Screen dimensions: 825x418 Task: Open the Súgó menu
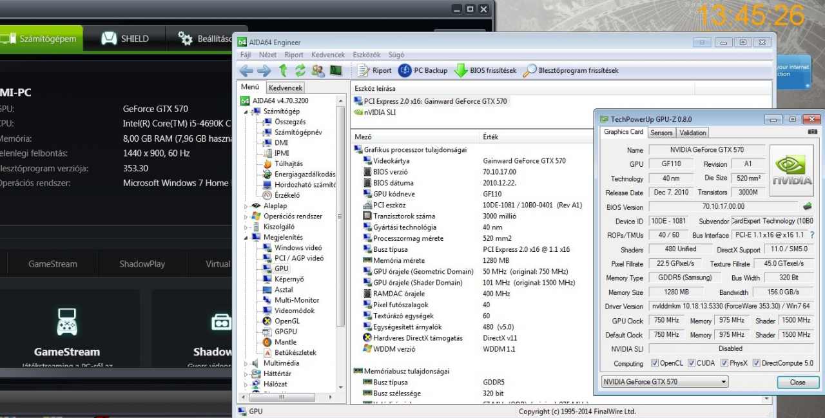[396, 55]
